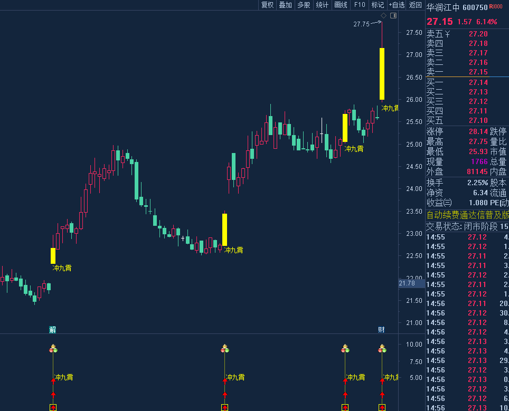Add the stock via +自选

coord(397,5)
